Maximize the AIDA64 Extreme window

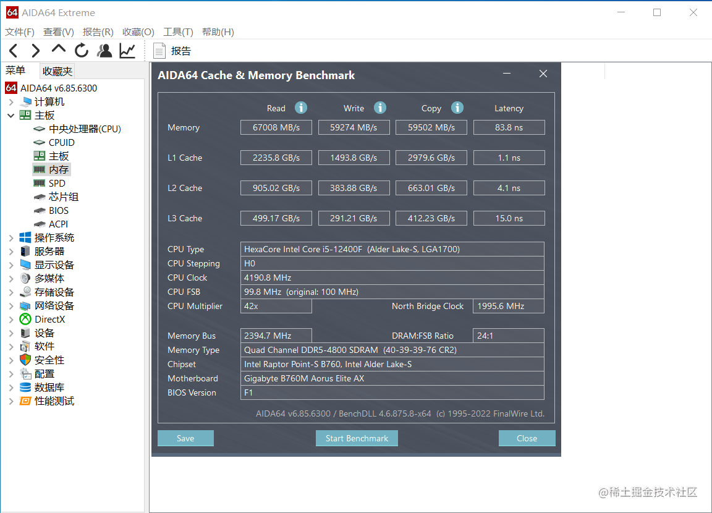(x=657, y=13)
